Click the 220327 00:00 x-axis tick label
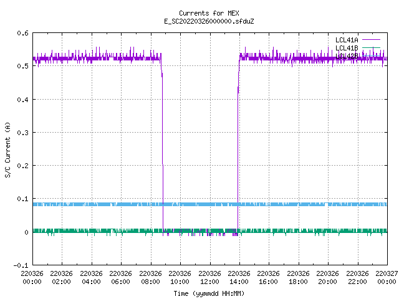This screenshot has height=299, width=399. (x=387, y=278)
